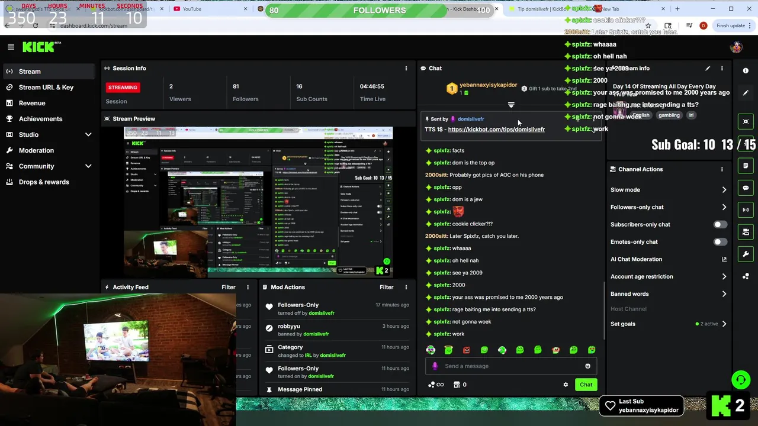
Task: Select the red angry emote in the emote row
Action: [467, 350]
